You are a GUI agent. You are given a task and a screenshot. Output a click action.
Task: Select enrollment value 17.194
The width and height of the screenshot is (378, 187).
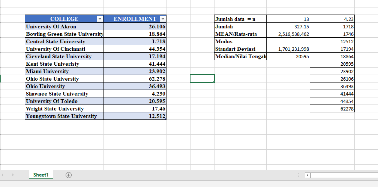[135, 56]
